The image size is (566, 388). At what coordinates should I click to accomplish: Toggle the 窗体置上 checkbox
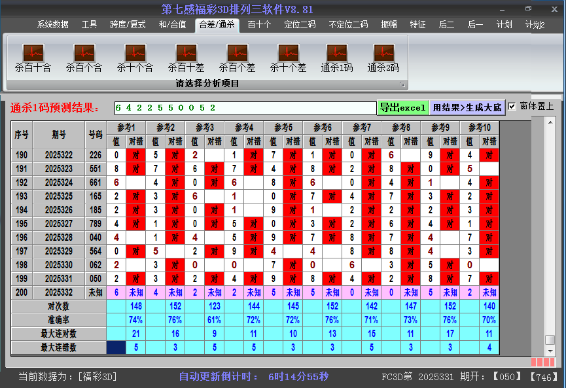coord(511,106)
